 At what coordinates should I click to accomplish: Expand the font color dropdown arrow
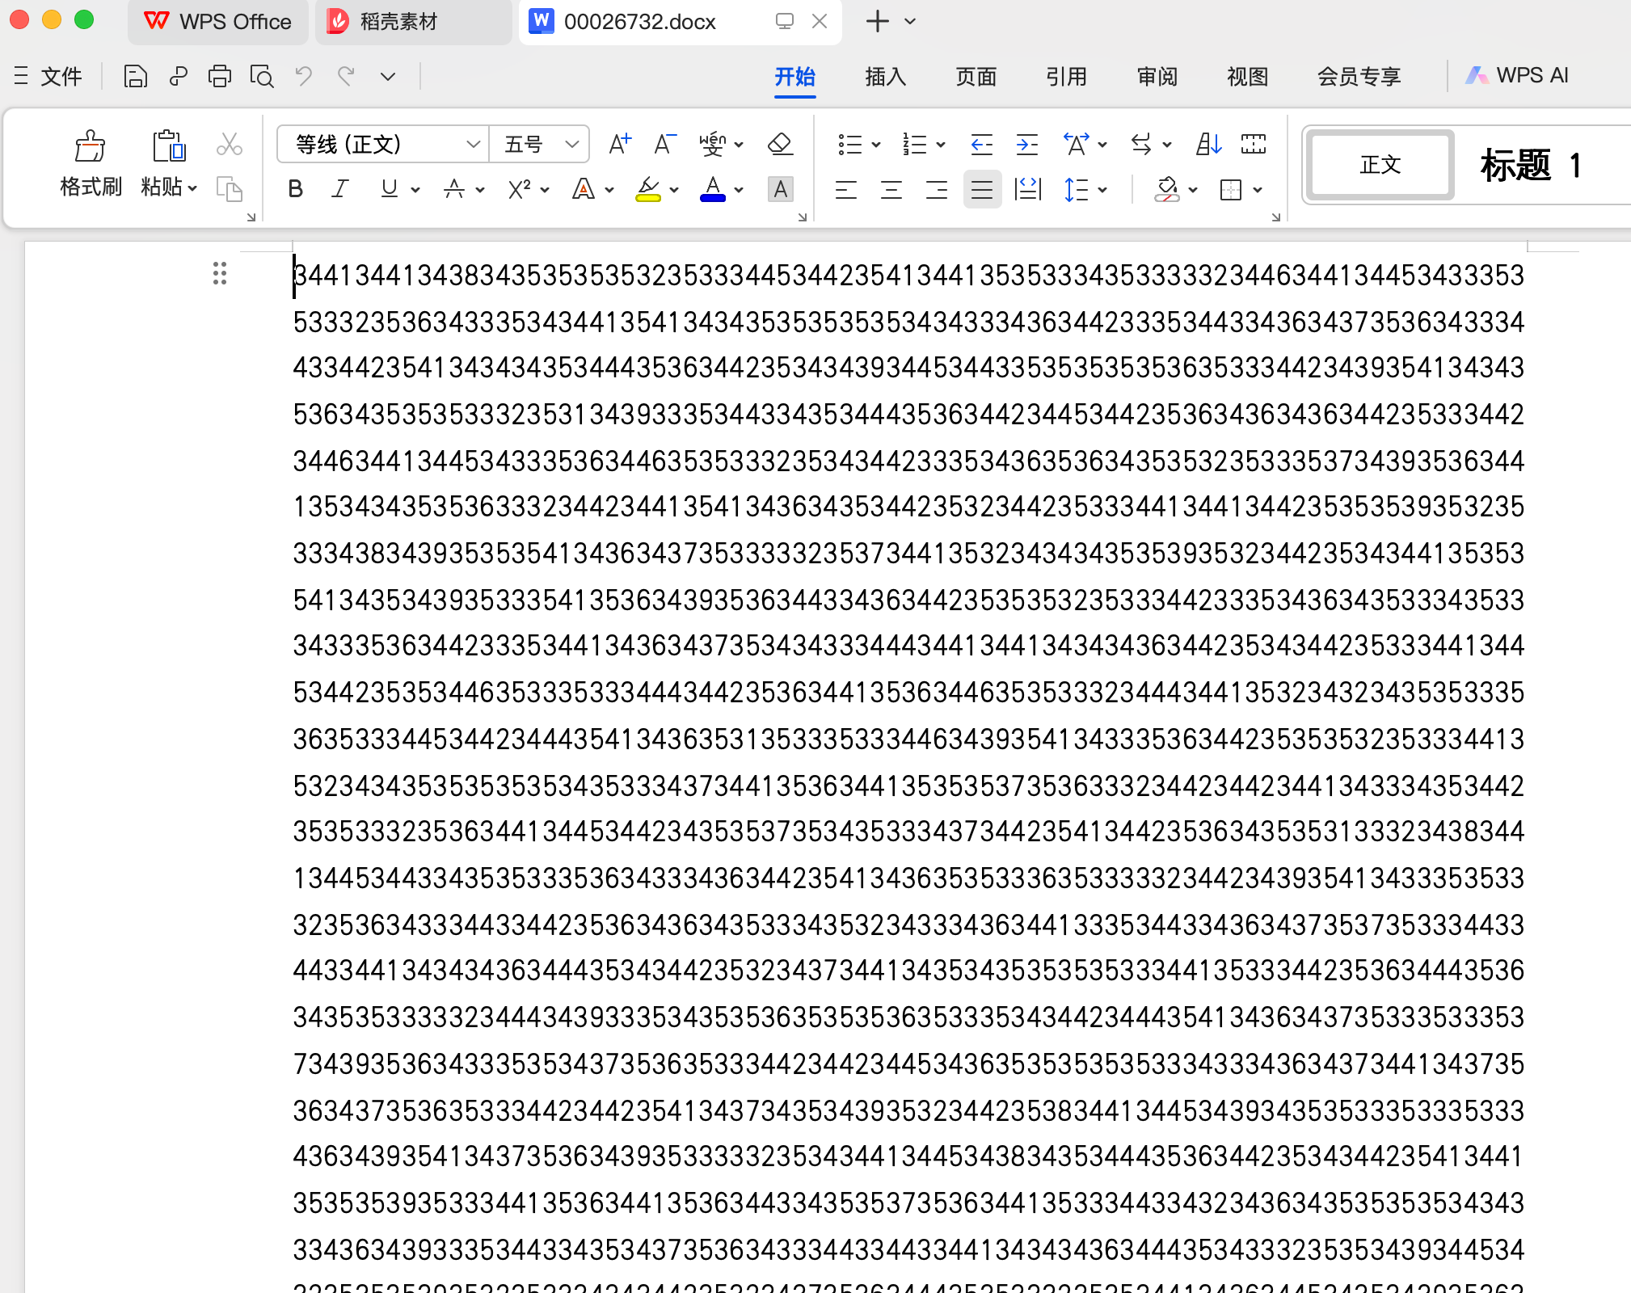[739, 190]
